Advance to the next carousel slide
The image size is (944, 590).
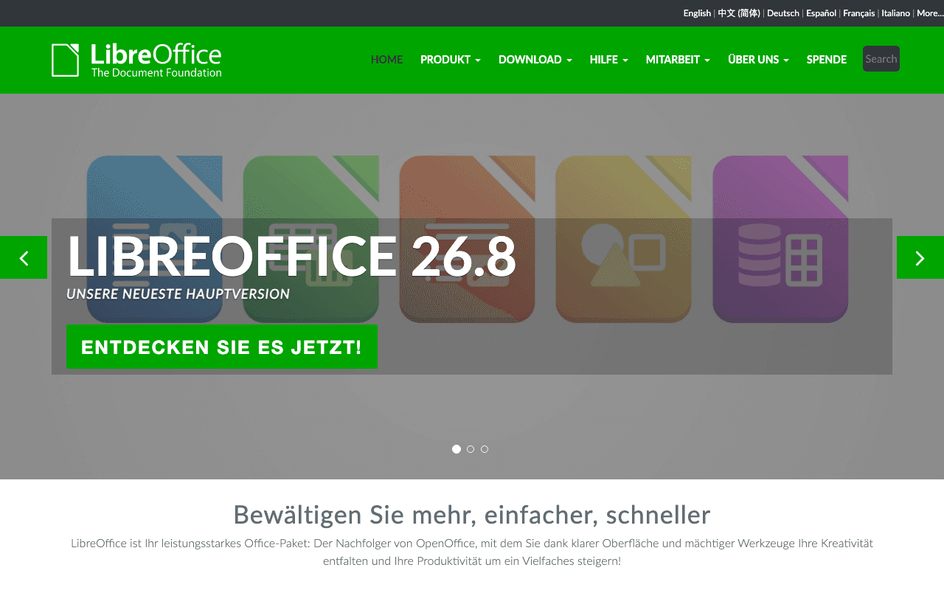(x=920, y=257)
